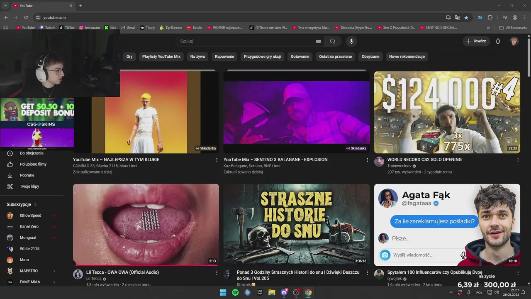
Task: Open Pobrane in sidebar
Action: pos(32,175)
